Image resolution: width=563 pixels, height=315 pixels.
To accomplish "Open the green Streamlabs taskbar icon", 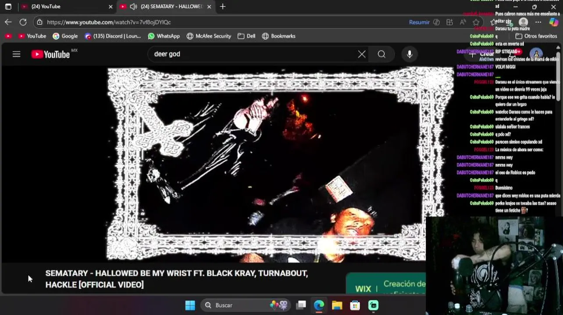I will click(373, 305).
